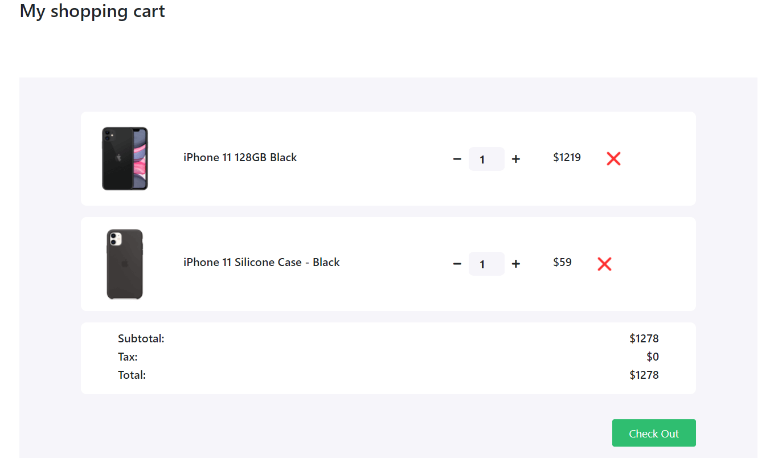The height and width of the screenshot is (458, 774).
Task: Decrease iPhone 11 128GB quantity with minus
Action: tap(457, 159)
